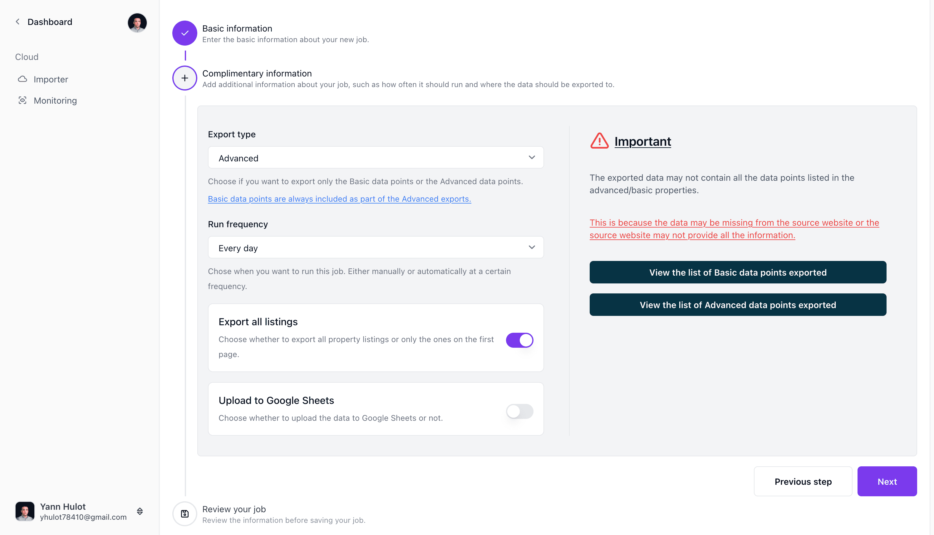Click the Previous step button

point(803,481)
